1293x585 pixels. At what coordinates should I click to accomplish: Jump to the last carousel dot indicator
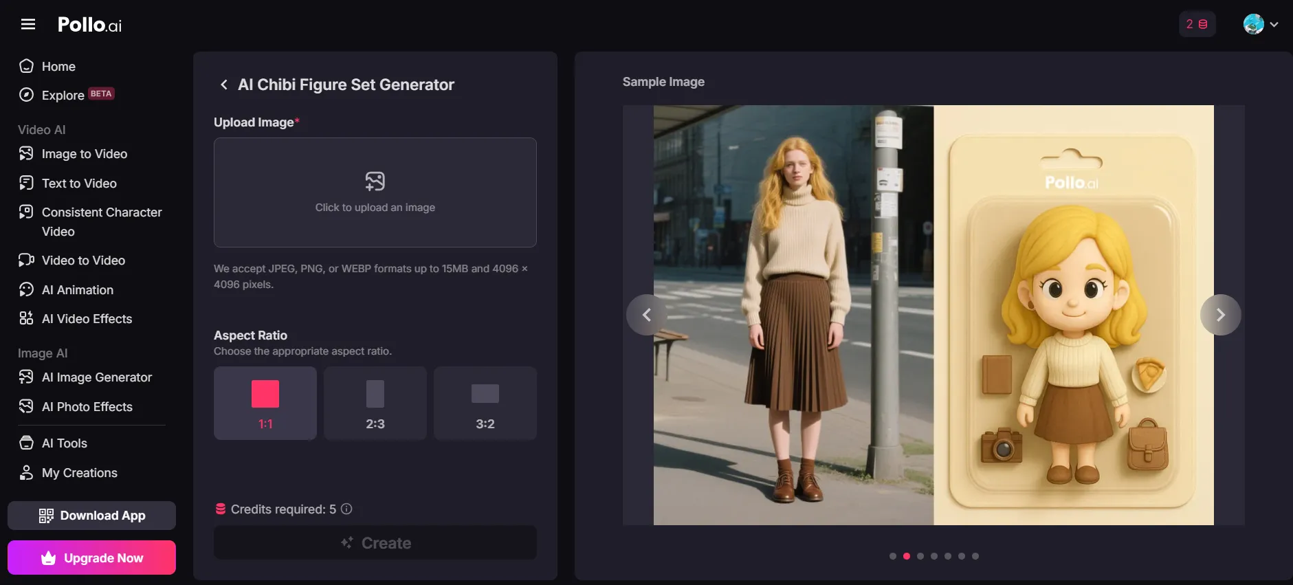(975, 556)
